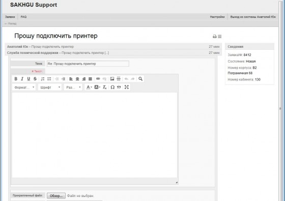The width and height of the screenshot is (285, 201).
Task: Click the Пограничная 68 address text
Action: click(x=240, y=73)
